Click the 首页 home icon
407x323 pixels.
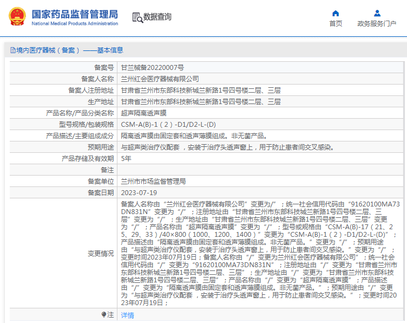tap(336, 13)
